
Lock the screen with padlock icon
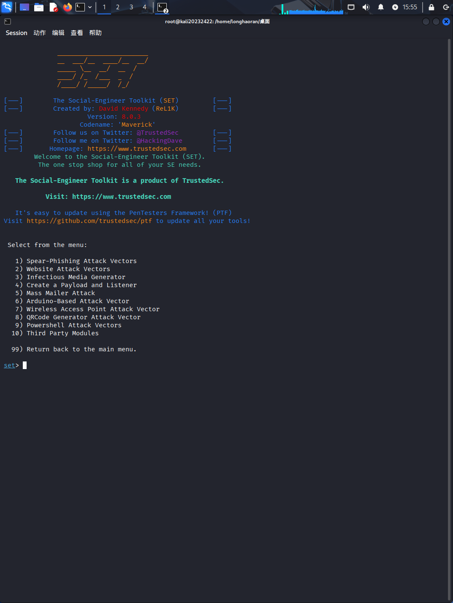pyautogui.click(x=431, y=7)
